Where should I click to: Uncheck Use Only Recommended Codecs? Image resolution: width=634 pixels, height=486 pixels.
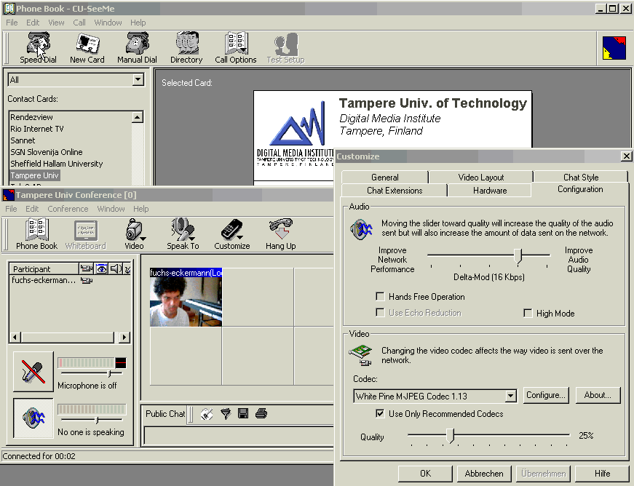tap(380, 414)
